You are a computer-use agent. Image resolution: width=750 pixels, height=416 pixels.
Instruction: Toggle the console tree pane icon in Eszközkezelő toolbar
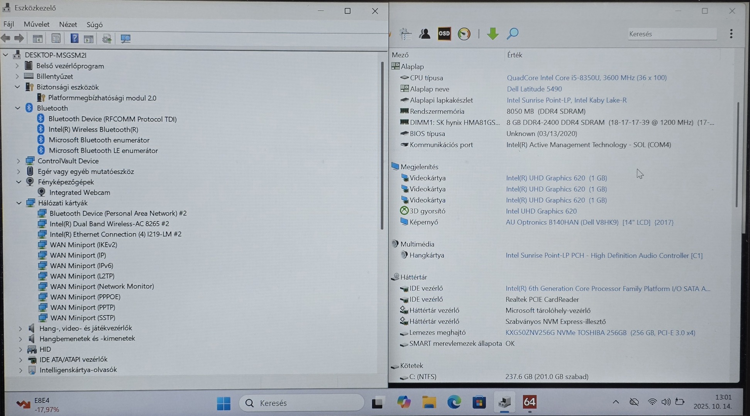click(37, 39)
